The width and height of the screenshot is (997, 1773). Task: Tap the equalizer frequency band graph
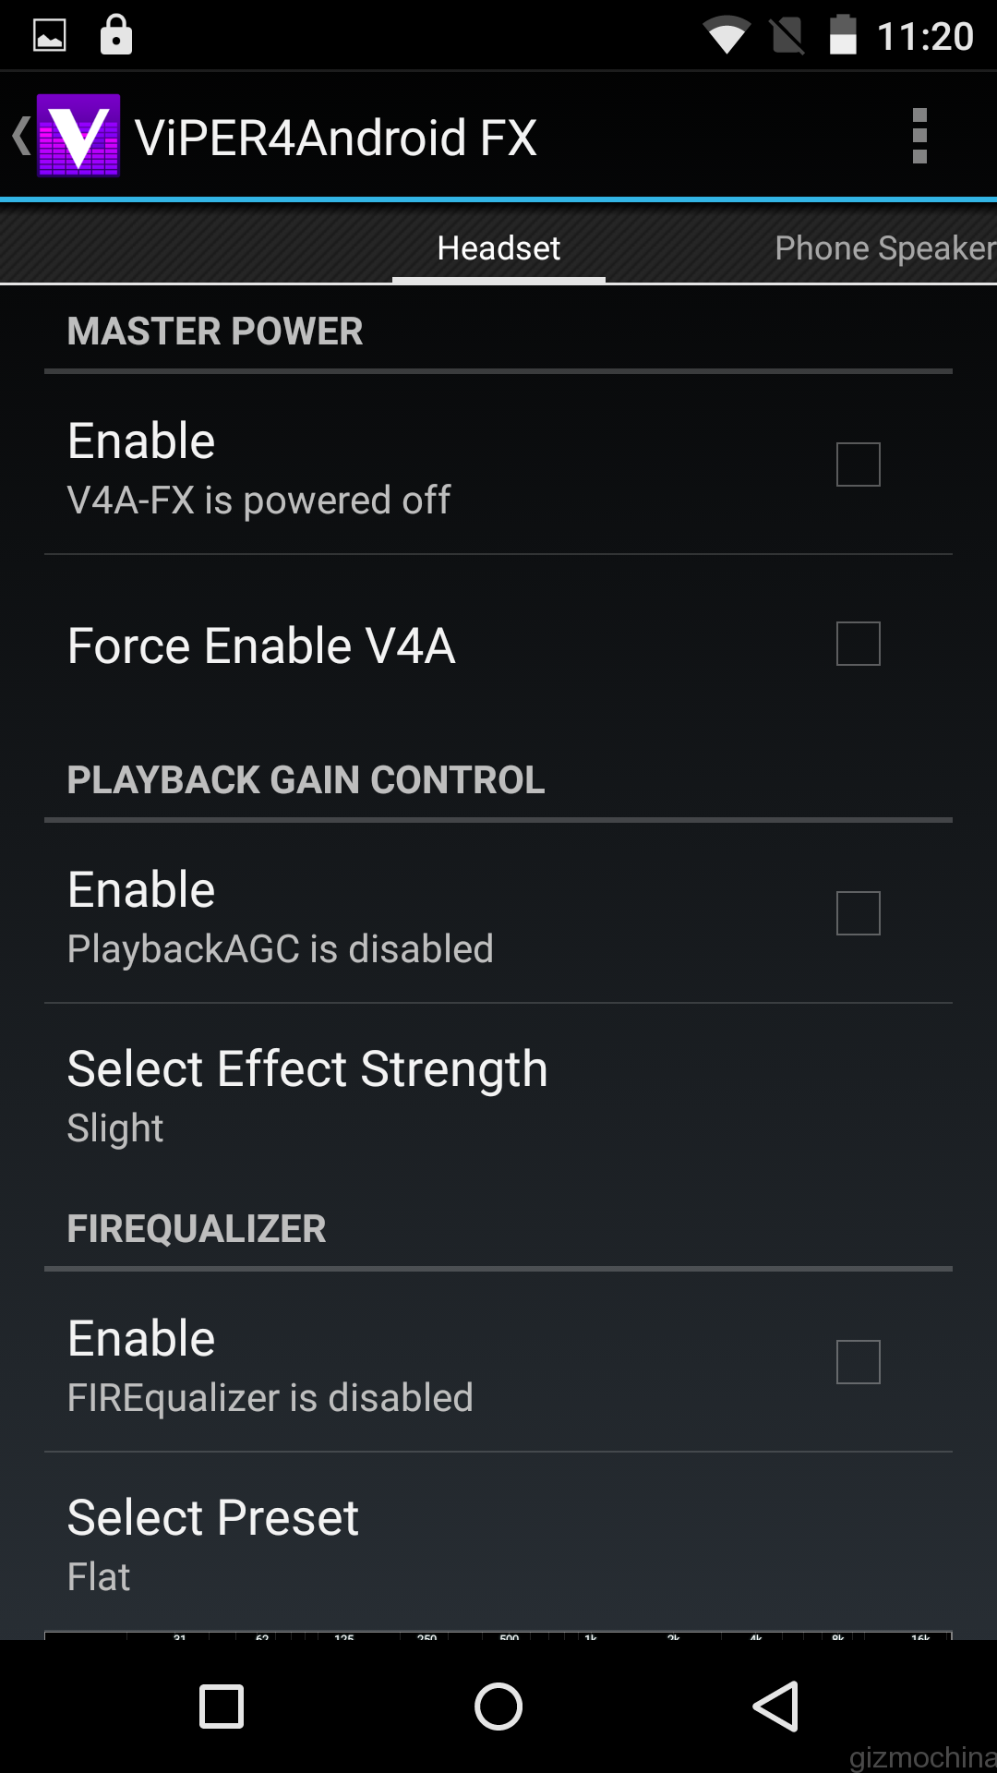coord(498,1635)
